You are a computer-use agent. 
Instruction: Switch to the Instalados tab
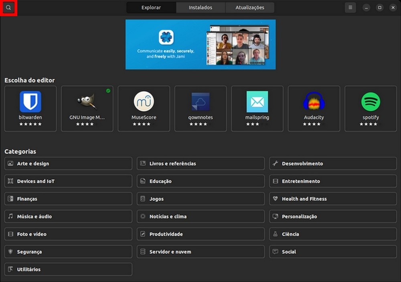(200, 7)
